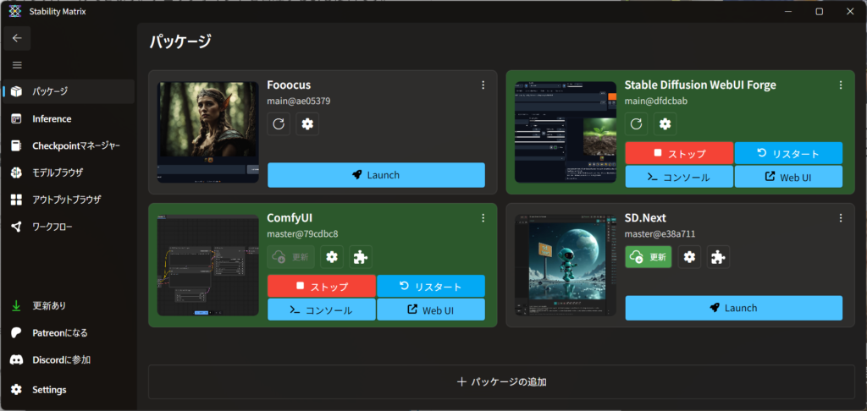Click the Fooocus preview thumbnail

coord(207,133)
